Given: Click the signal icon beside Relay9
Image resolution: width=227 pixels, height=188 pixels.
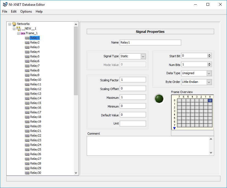Looking at the screenshot, I should (x=27, y=75).
